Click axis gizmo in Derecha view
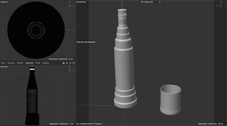Image resolution: width=227 pixels, height=126 pixels. point(71,69)
